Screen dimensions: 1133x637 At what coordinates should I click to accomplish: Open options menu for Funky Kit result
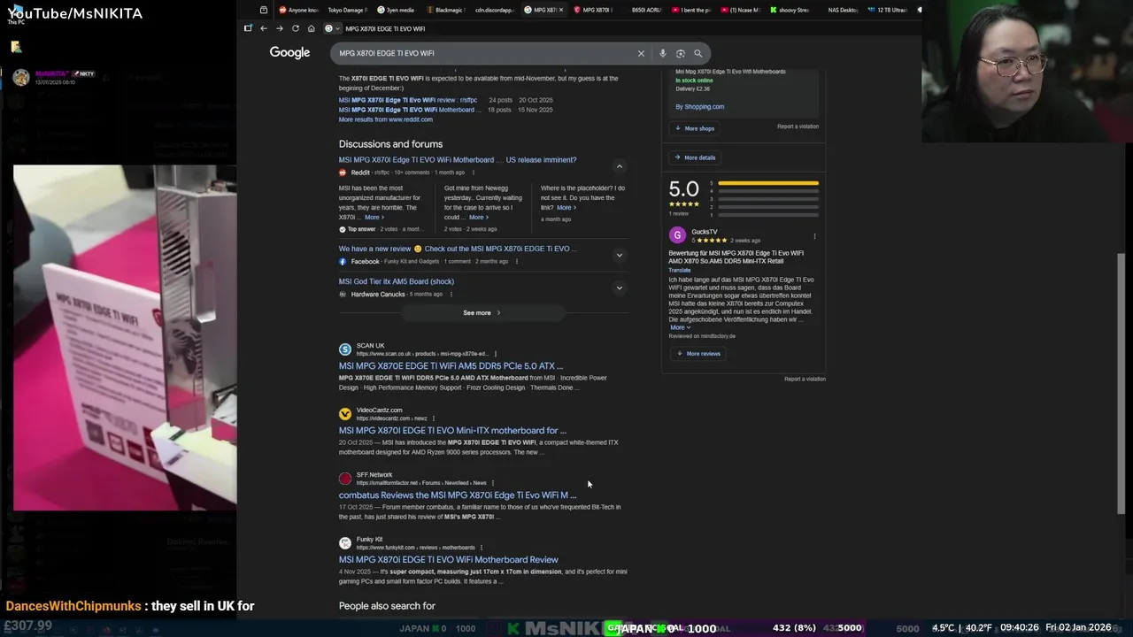pyautogui.click(x=482, y=548)
